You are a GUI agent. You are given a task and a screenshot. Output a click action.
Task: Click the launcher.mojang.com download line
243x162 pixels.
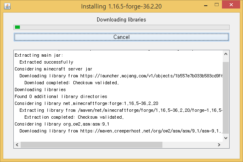click(x=121, y=76)
